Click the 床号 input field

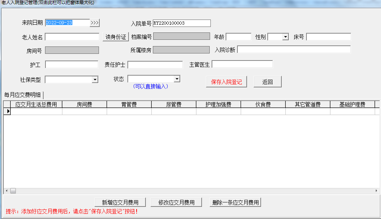point(328,37)
